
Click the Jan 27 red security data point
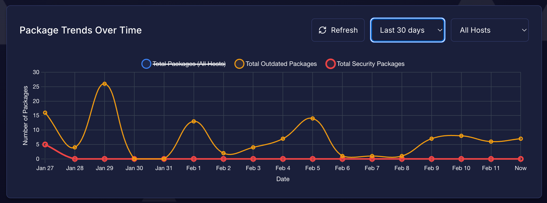45,144
